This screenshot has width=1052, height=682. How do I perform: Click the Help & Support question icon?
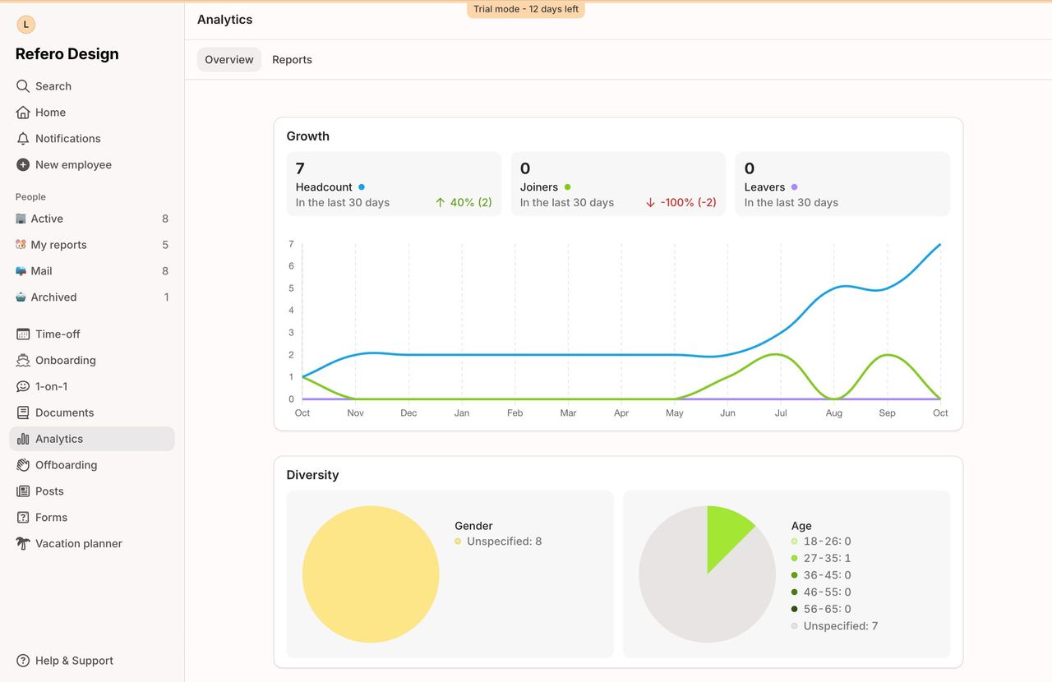click(23, 661)
